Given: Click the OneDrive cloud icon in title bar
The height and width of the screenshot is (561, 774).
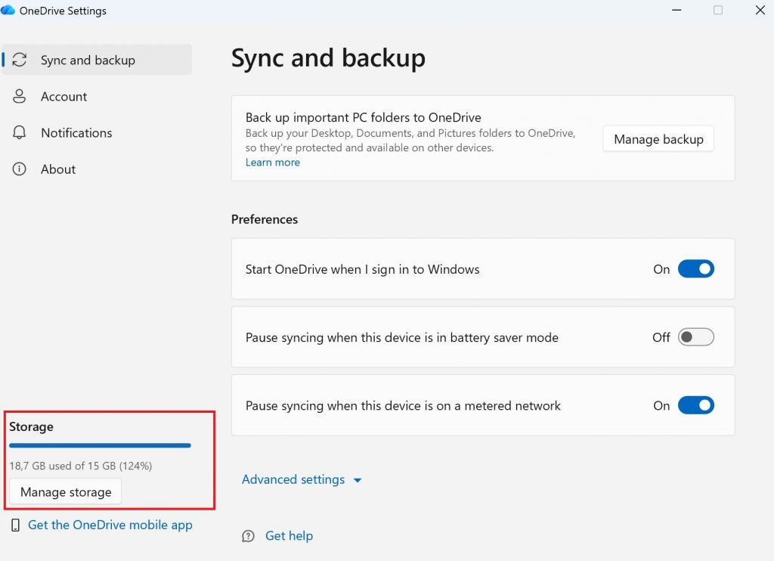Looking at the screenshot, I should coord(8,10).
